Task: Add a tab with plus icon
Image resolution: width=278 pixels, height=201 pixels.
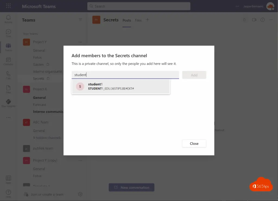Action: (147, 20)
